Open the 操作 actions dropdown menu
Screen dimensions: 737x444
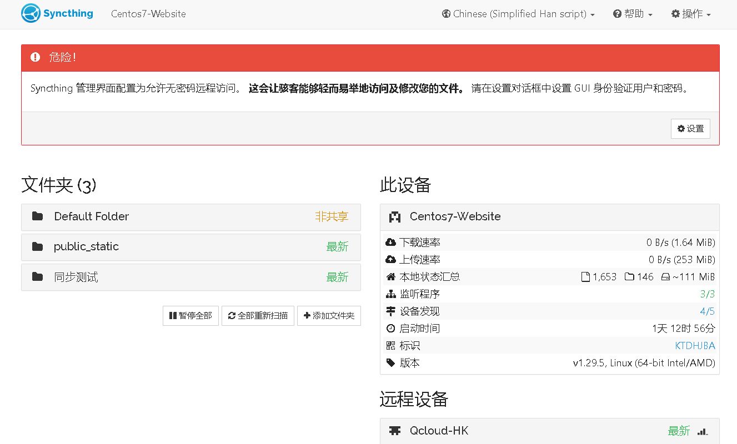point(691,14)
